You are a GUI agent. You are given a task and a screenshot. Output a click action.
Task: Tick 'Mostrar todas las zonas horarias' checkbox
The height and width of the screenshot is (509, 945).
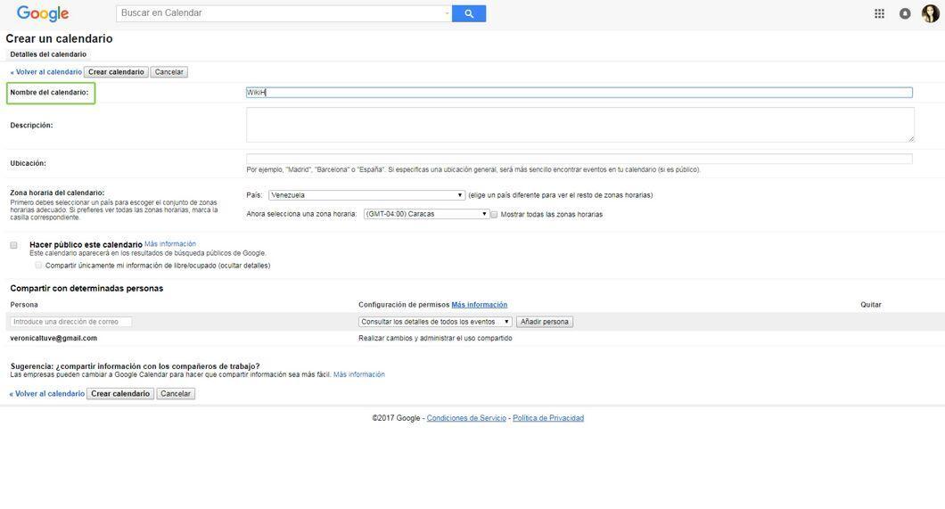click(x=494, y=215)
